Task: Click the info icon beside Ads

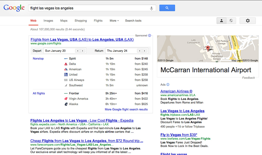Action: [x=168, y=85]
